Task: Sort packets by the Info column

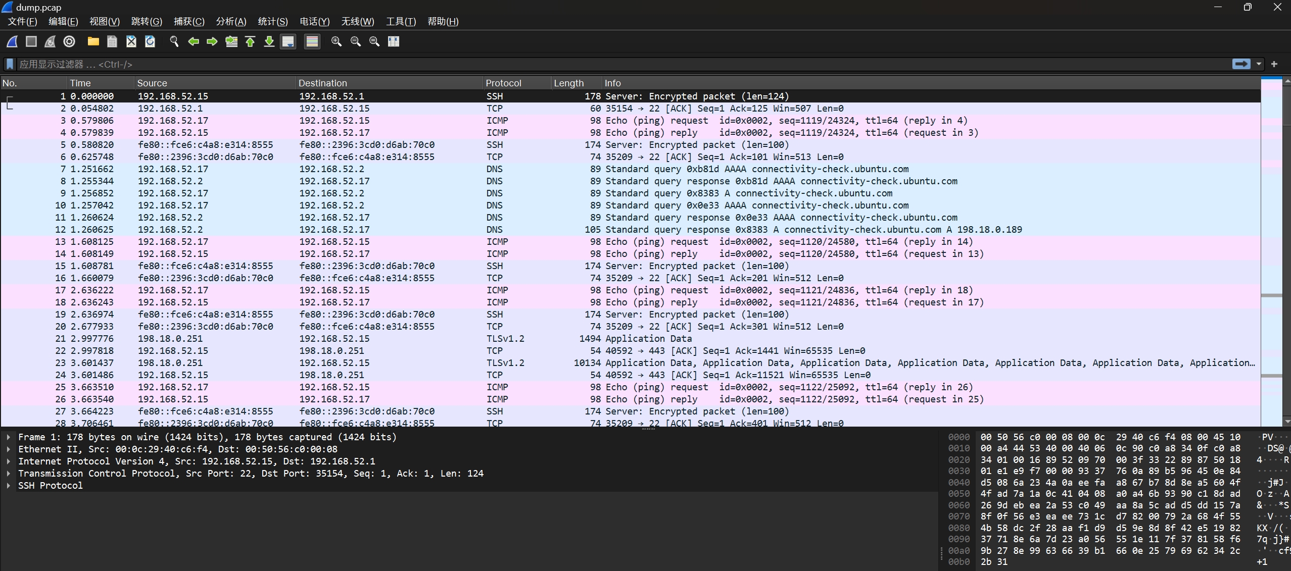Action: point(931,83)
